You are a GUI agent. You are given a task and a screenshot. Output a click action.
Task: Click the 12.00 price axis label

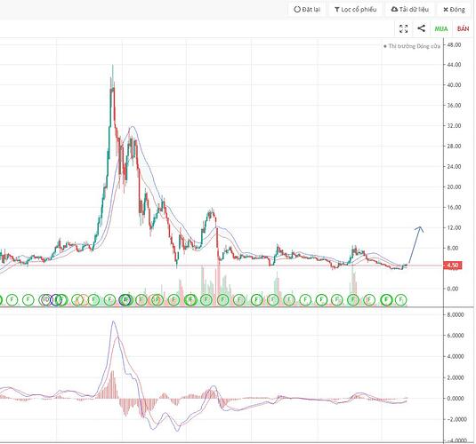pos(454,227)
